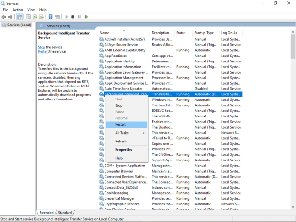Viewport: 296px width, 222px height.
Task: Choose Help in the context menu
Action: [126, 158]
